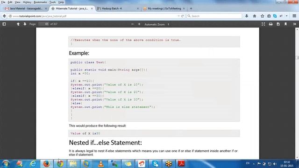This screenshot has height=168, width=299.
Task: Click the 'Example:' heading text
Action: coord(79,53)
